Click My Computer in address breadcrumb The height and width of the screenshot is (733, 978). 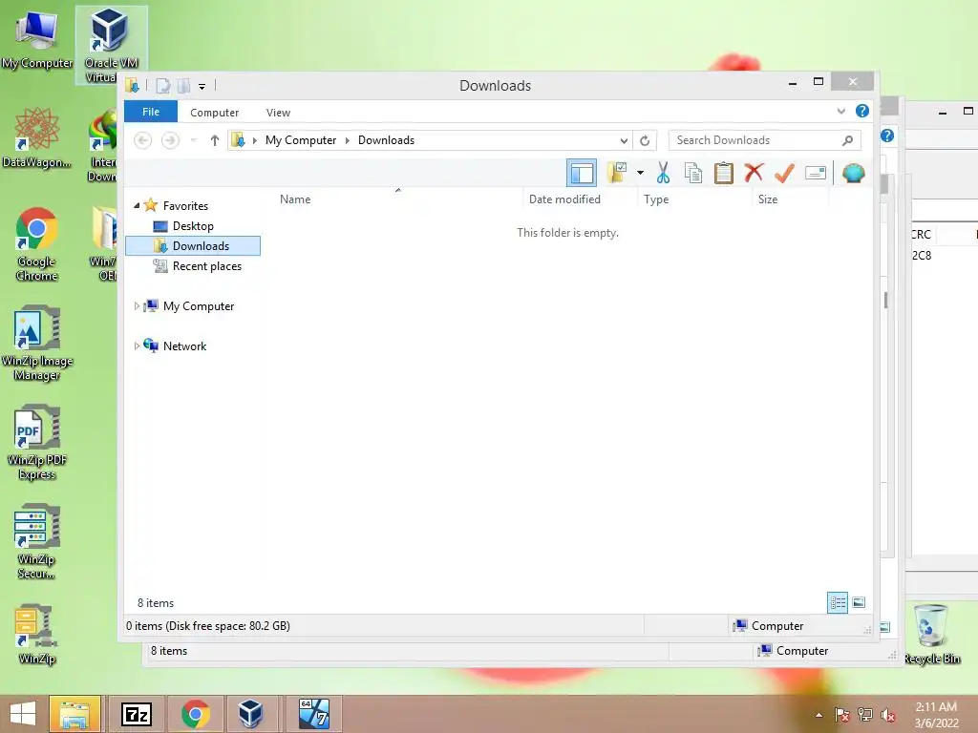click(x=301, y=140)
